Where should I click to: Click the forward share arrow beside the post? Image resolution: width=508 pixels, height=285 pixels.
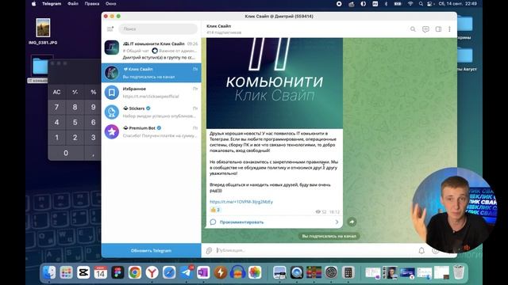[x=352, y=222]
